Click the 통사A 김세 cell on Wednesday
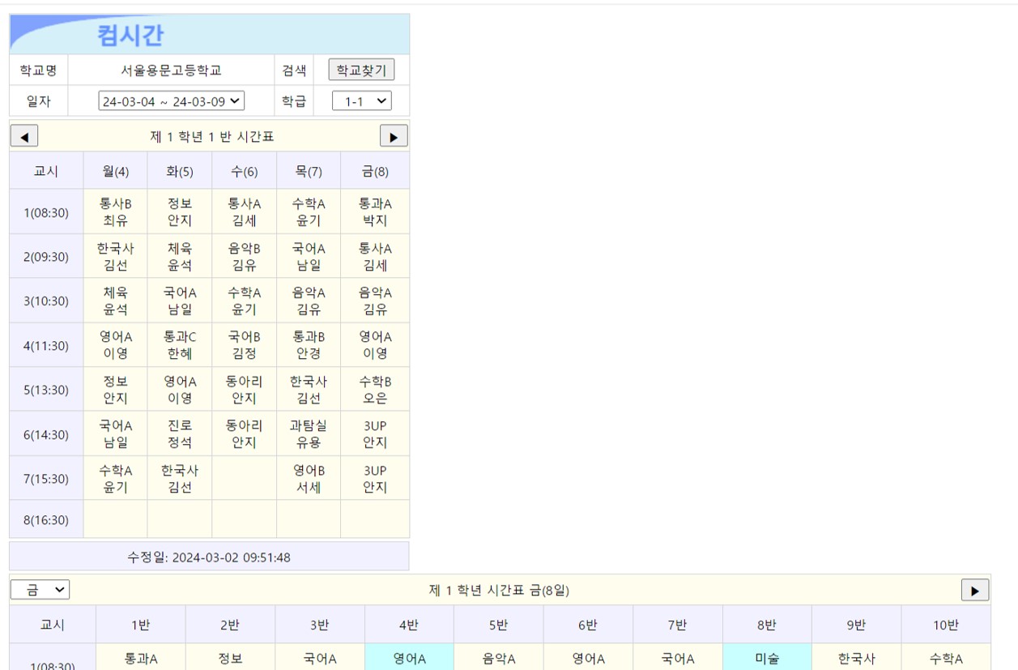The image size is (1018, 670). tap(244, 212)
